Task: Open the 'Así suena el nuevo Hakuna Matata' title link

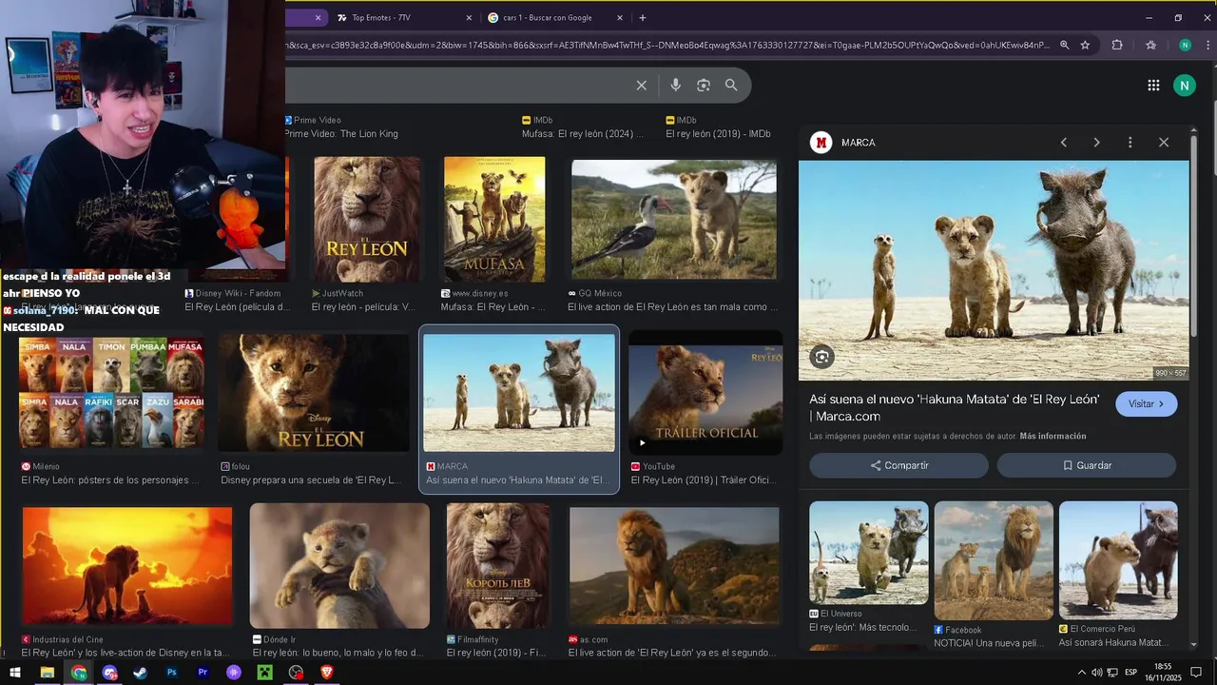Action: coord(955,407)
